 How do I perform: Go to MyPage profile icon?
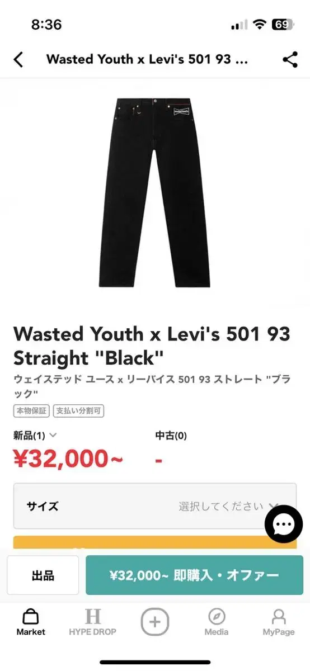point(279,622)
